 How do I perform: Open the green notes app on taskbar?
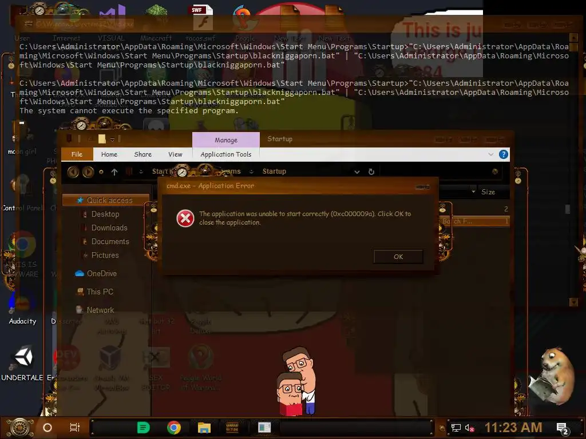click(144, 428)
